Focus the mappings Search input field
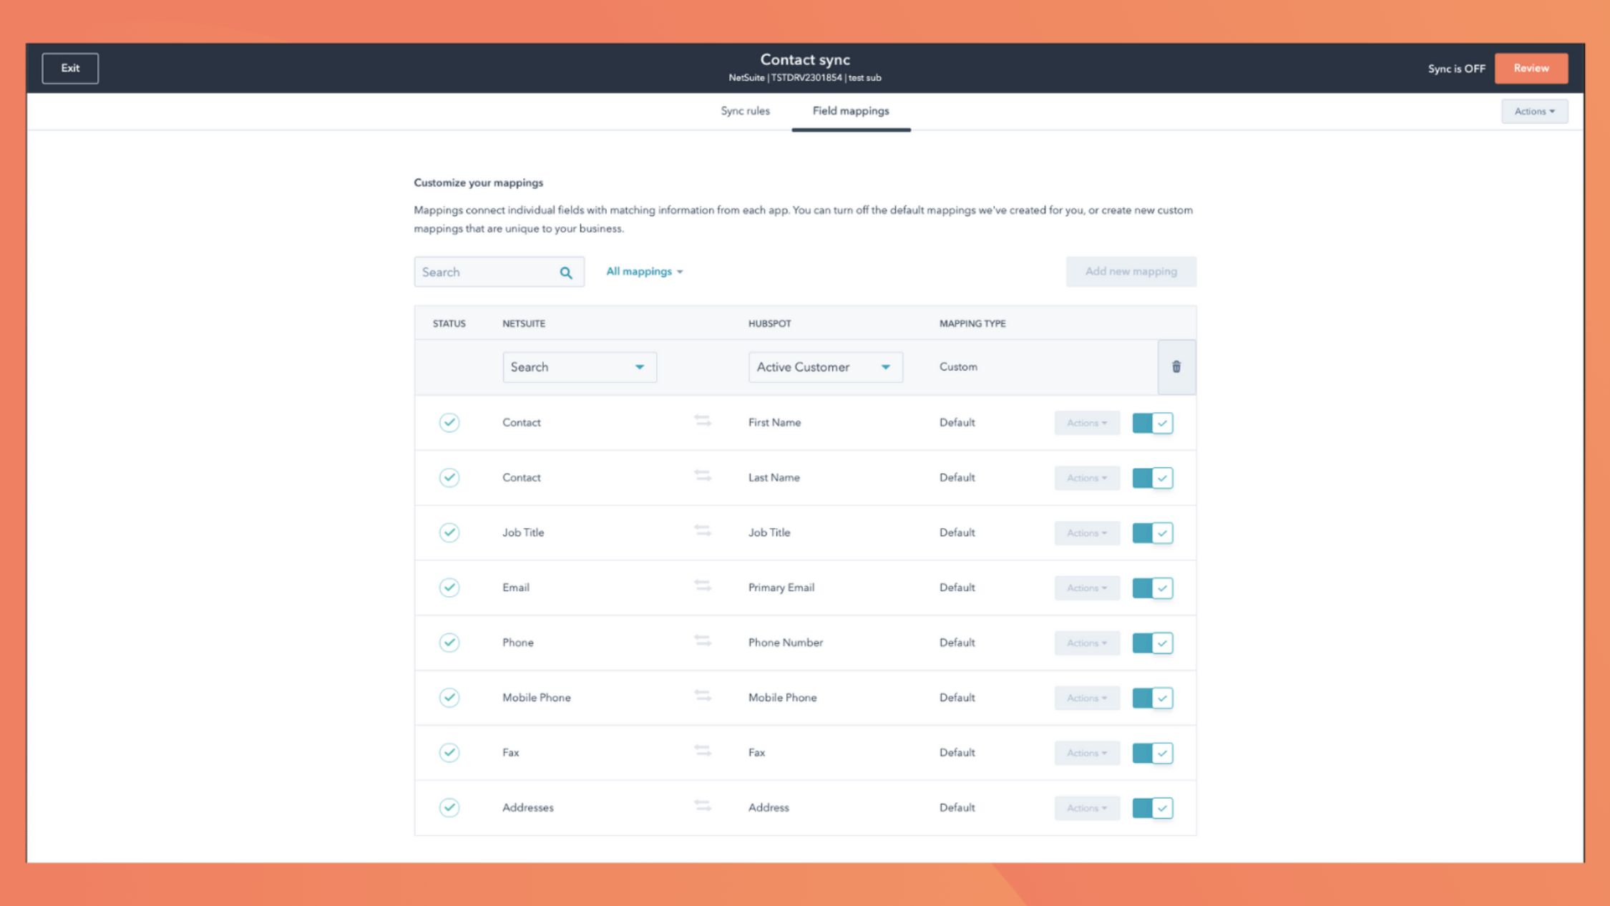 click(487, 273)
